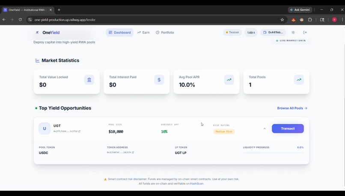Open token address external link icon
This screenshot has height=196, width=345.
pyautogui.click(x=133, y=152)
